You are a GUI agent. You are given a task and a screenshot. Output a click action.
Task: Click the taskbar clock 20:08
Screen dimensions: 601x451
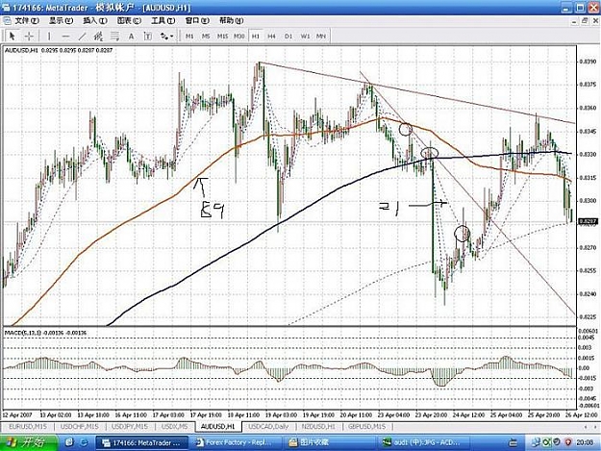[584, 442]
